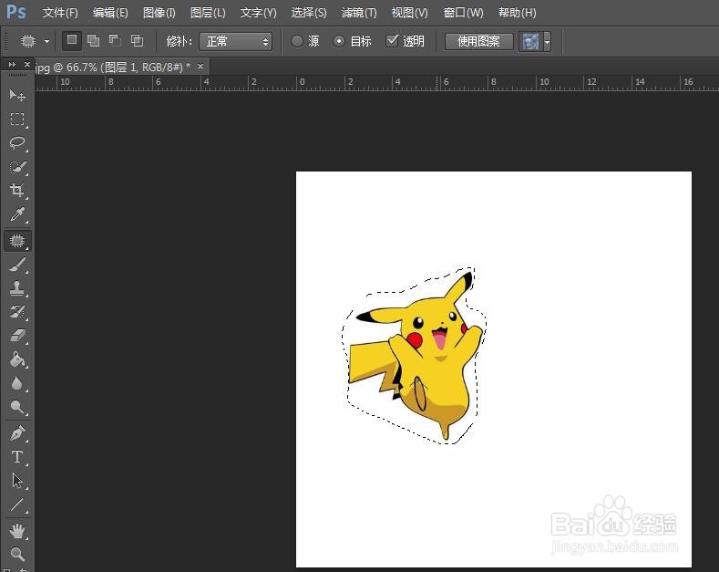Viewport: 719px width, 572px height.
Task: Click the Photoshop Ps logo
Action: [x=16, y=12]
